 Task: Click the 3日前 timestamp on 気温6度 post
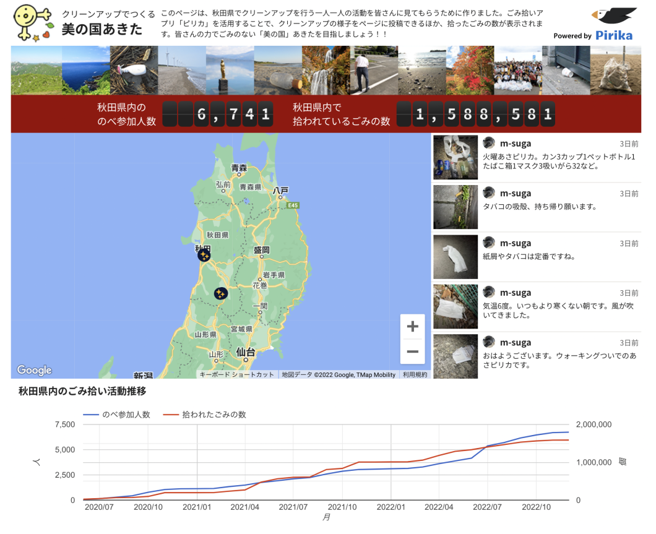[629, 293]
